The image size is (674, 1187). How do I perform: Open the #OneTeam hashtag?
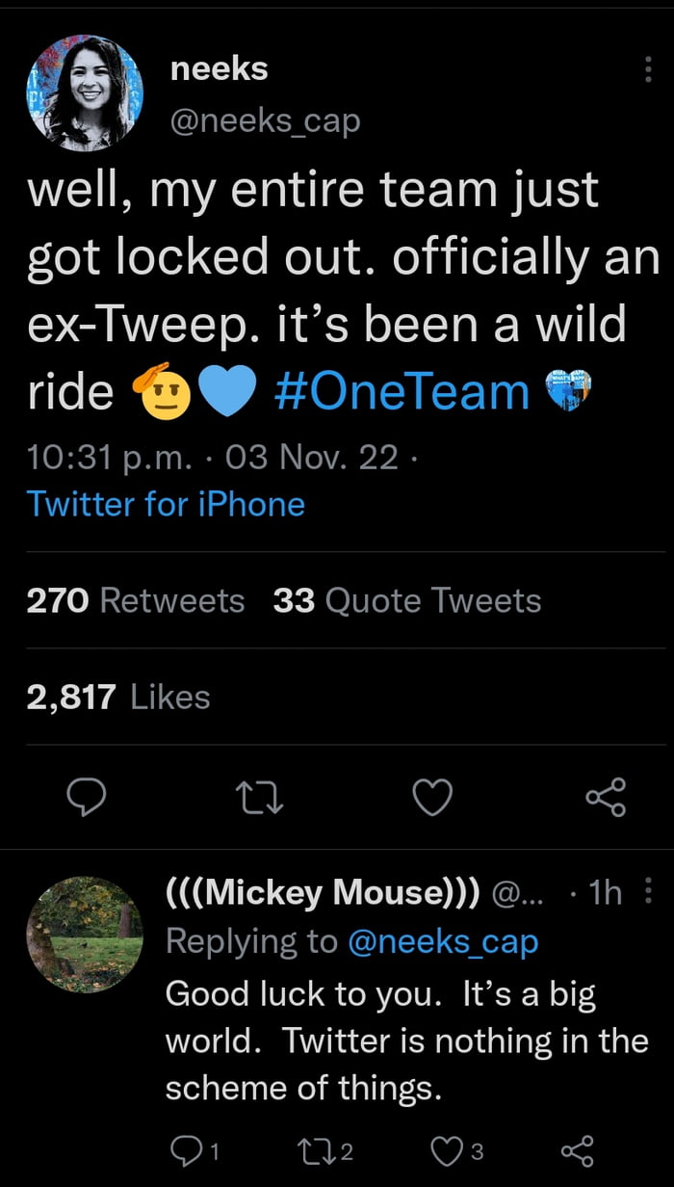tap(402, 392)
